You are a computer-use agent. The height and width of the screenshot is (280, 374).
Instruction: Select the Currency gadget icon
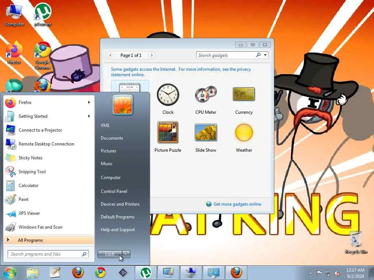point(244,94)
